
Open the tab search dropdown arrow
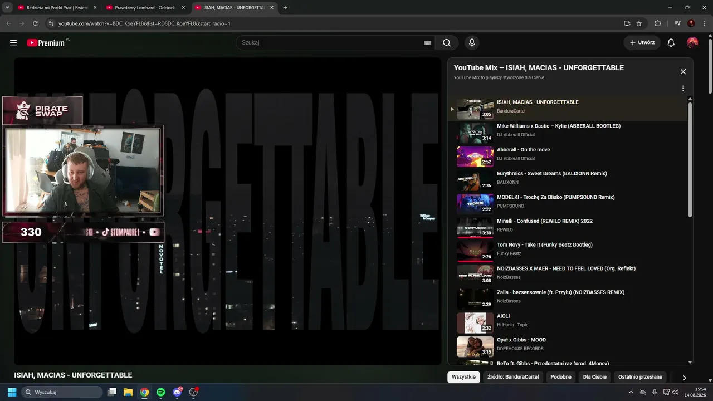(7, 8)
